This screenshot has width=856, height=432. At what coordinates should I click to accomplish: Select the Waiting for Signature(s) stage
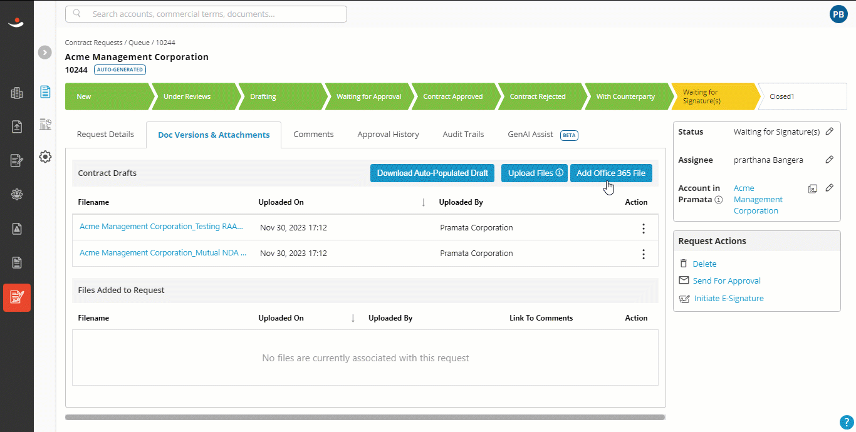click(x=714, y=96)
